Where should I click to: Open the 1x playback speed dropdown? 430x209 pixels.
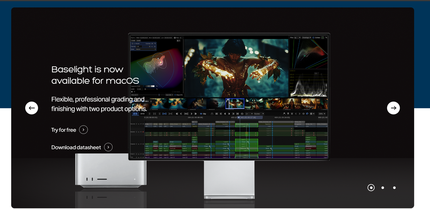point(249,114)
